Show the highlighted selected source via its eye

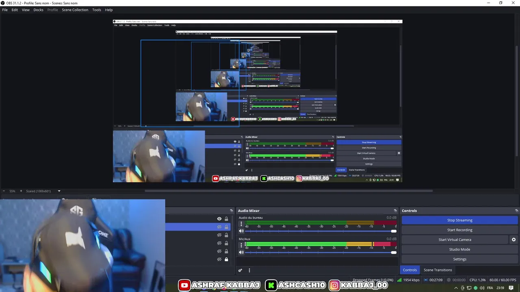click(219, 227)
